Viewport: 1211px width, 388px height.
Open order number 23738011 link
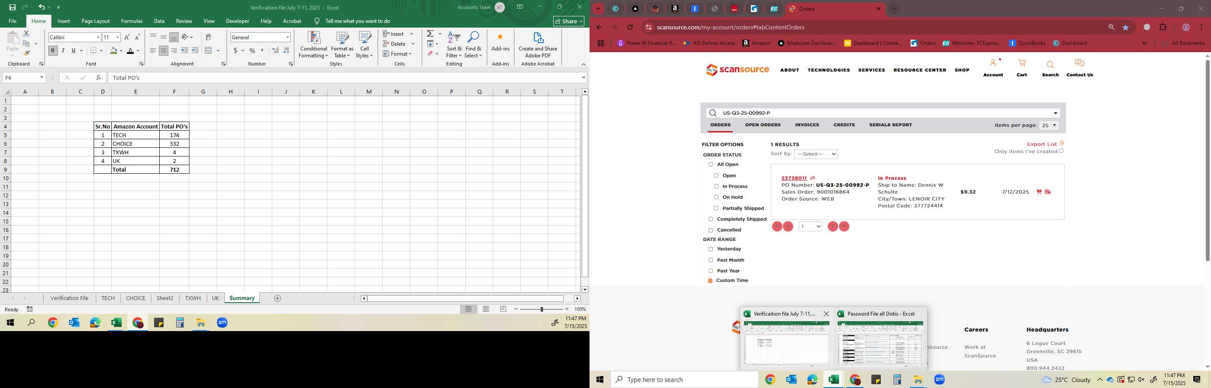794,178
